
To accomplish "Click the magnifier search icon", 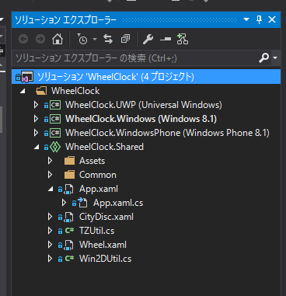I will click(263, 57).
